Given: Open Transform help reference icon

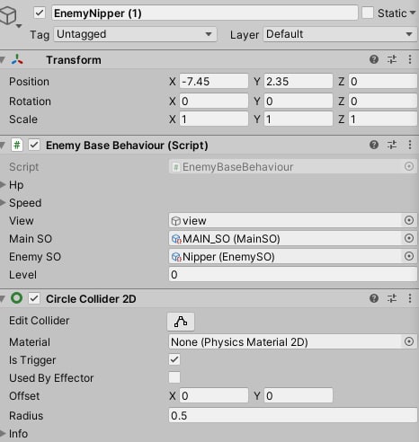Looking at the screenshot, I should point(374,59).
